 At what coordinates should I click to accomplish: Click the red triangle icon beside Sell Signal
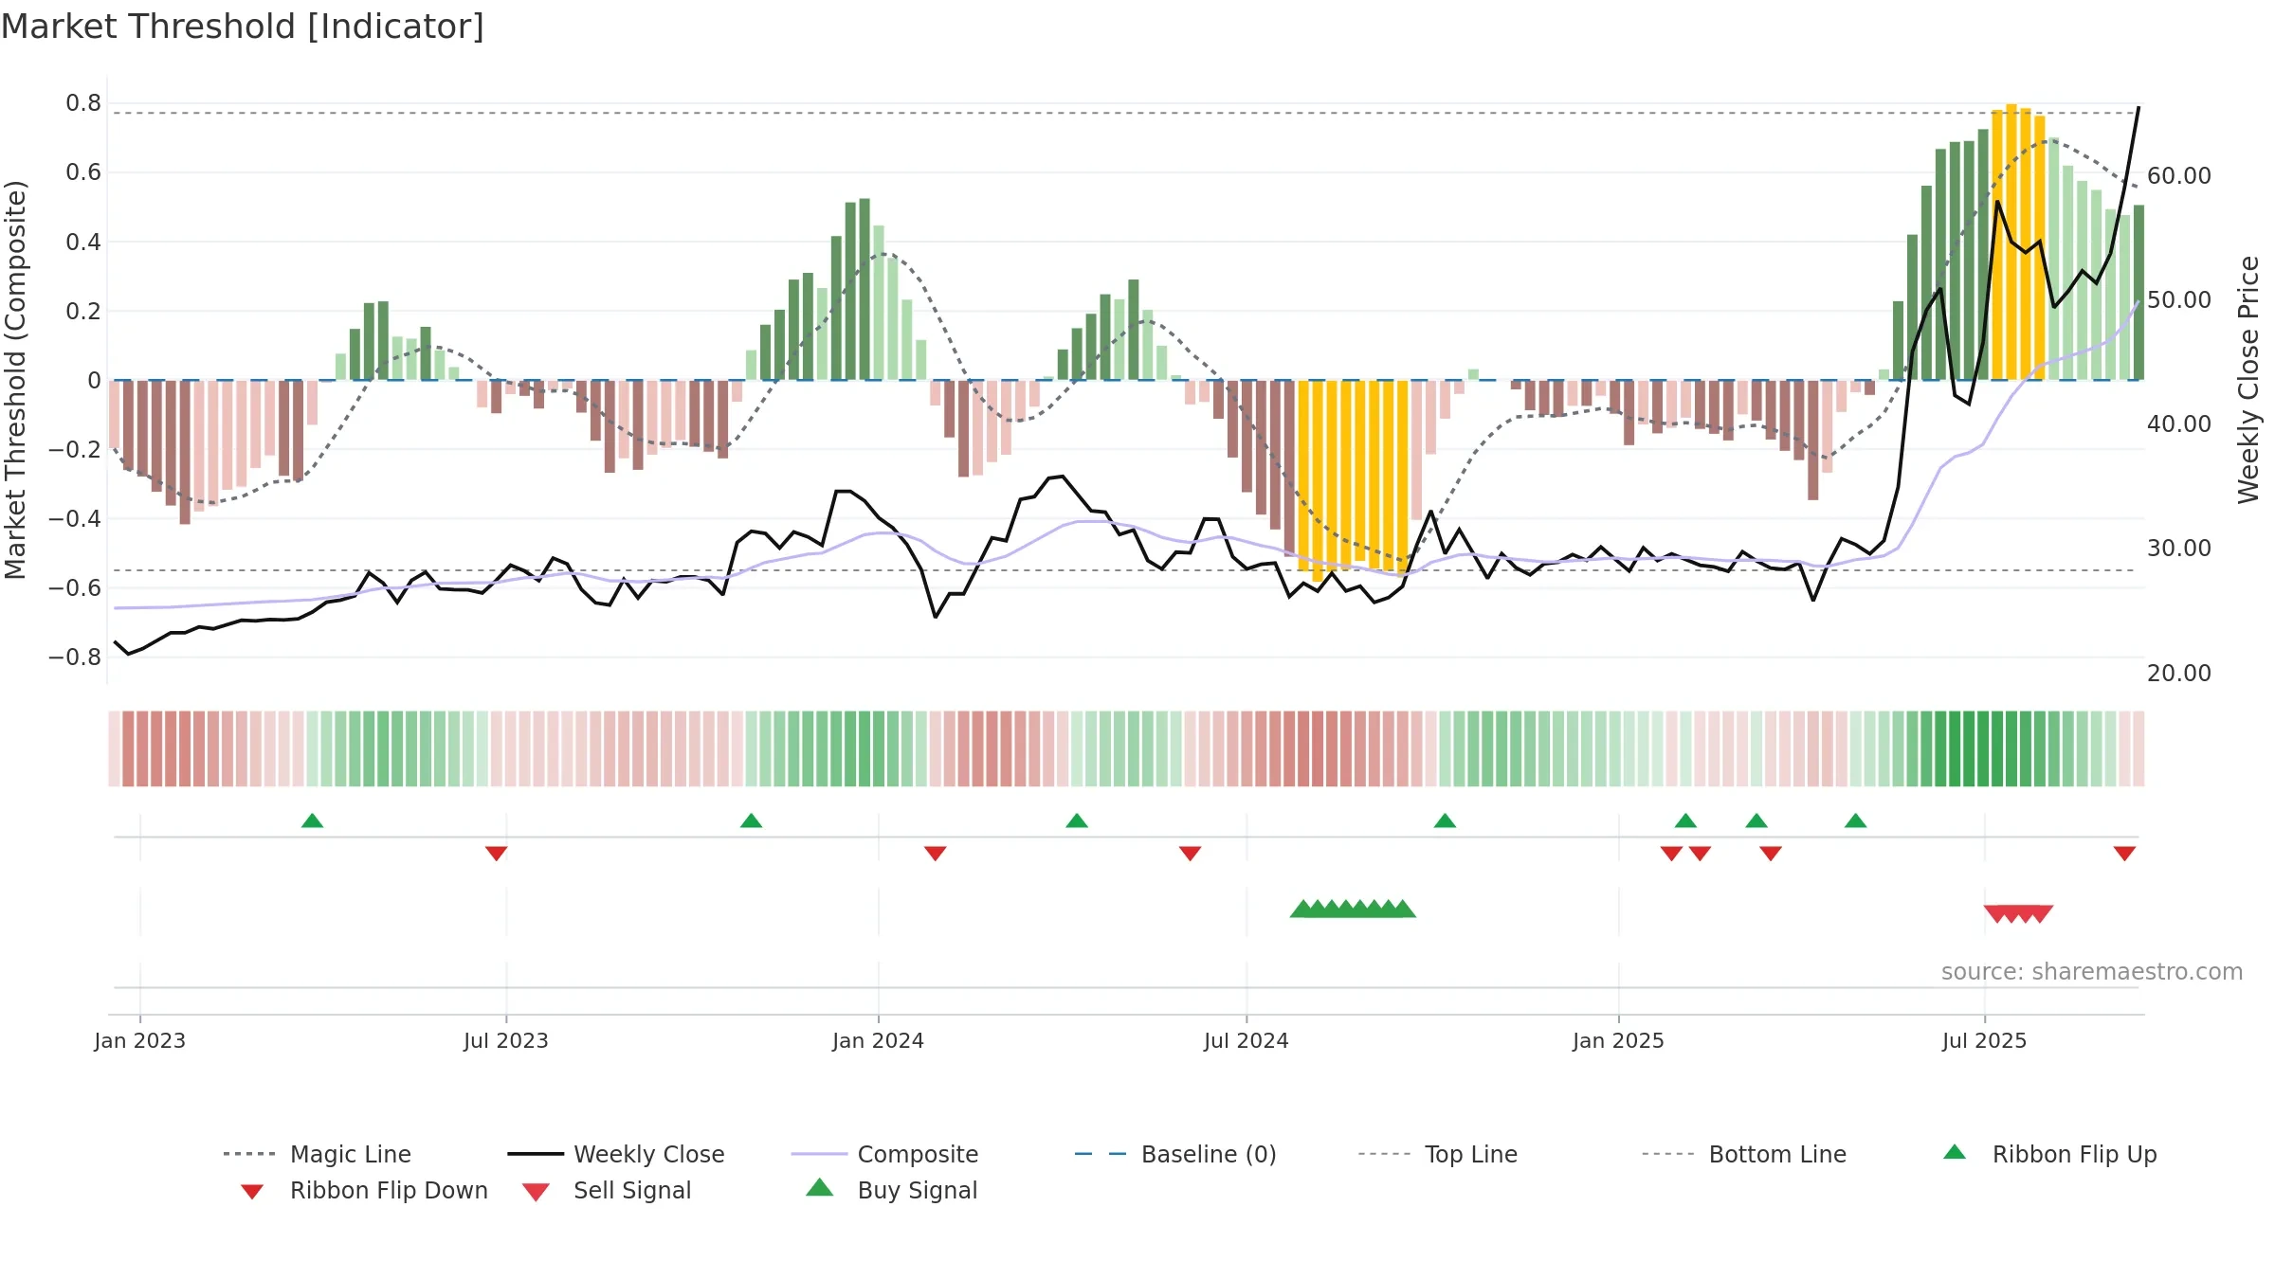[536, 1192]
